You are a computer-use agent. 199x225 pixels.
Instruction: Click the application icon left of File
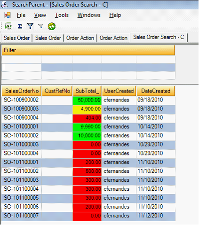tap(8, 15)
